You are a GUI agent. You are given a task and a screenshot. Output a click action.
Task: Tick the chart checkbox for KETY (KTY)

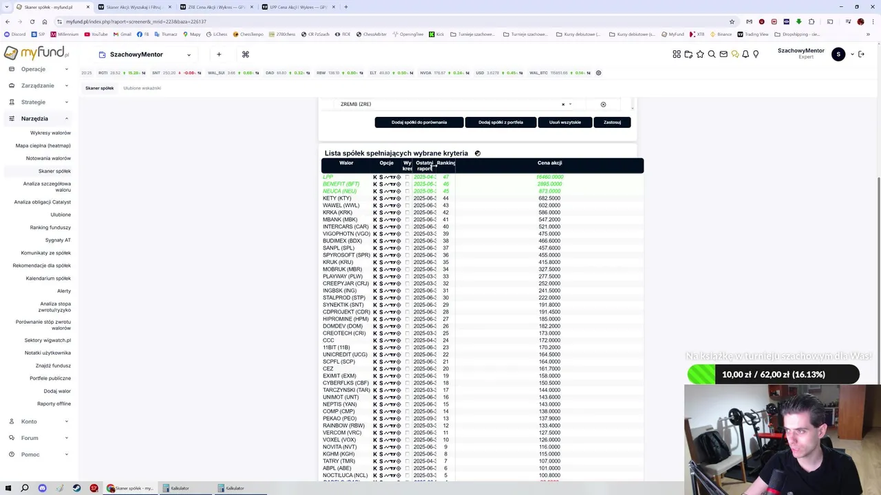[407, 199]
